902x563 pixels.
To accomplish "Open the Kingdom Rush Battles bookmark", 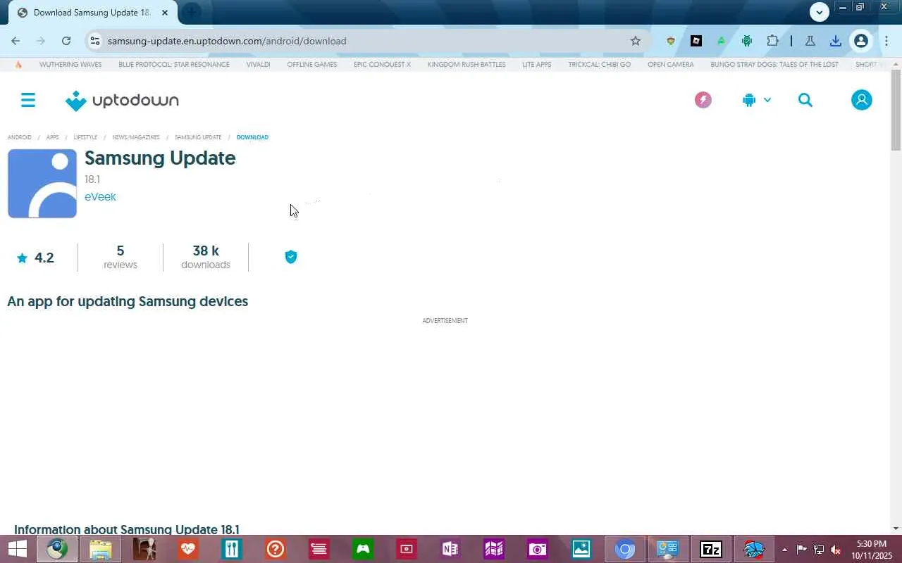I will coord(467,64).
